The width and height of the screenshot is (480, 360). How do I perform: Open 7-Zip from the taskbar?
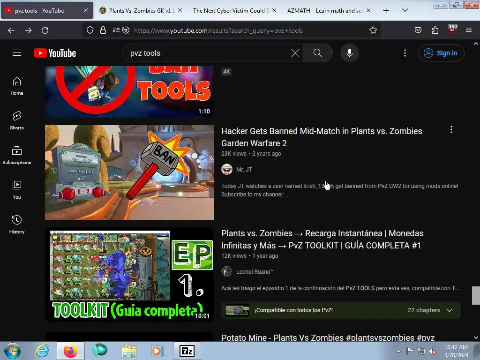[x=187, y=351]
